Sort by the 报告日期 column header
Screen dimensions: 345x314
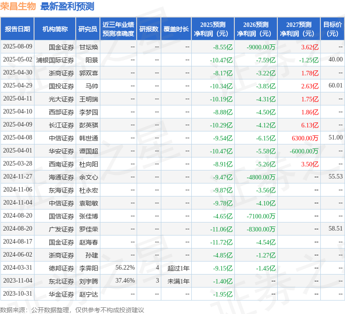pyautogui.click(x=17, y=29)
